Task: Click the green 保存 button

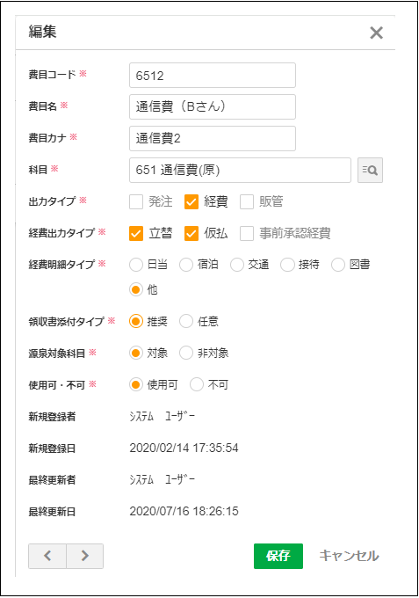Action: [x=278, y=556]
